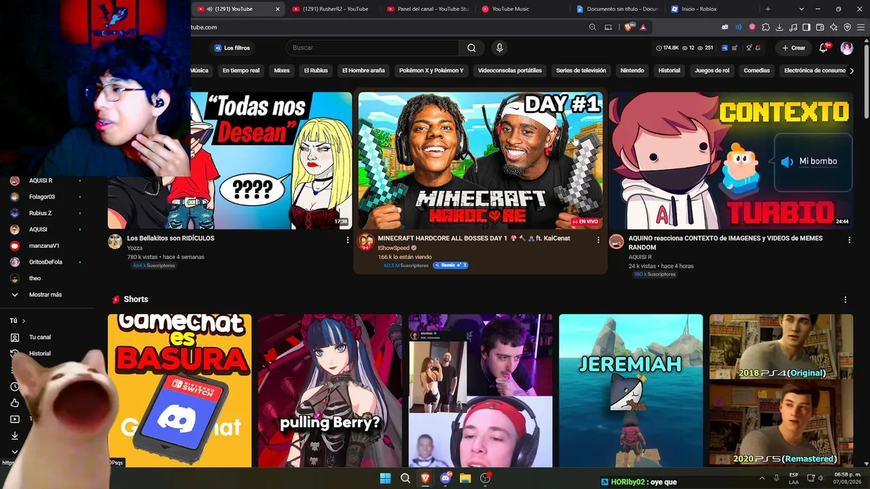Click the Brave browser taskbar icon
The height and width of the screenshot is (489, 870).
click(425, 478)
